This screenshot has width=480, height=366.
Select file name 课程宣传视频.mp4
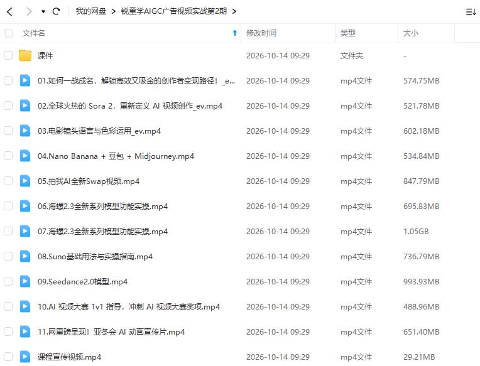tap(70, 357)
